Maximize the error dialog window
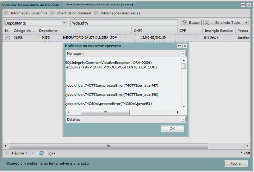The height and width of the screenshot is (172, 254). [x=180, y=46]
